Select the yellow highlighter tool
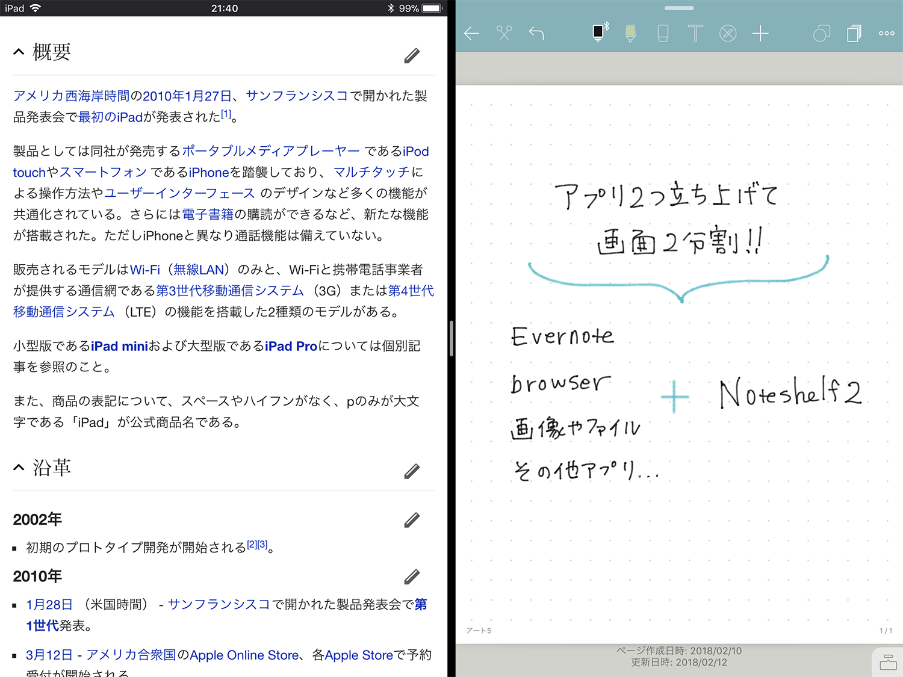 click(x=630, y=33)
